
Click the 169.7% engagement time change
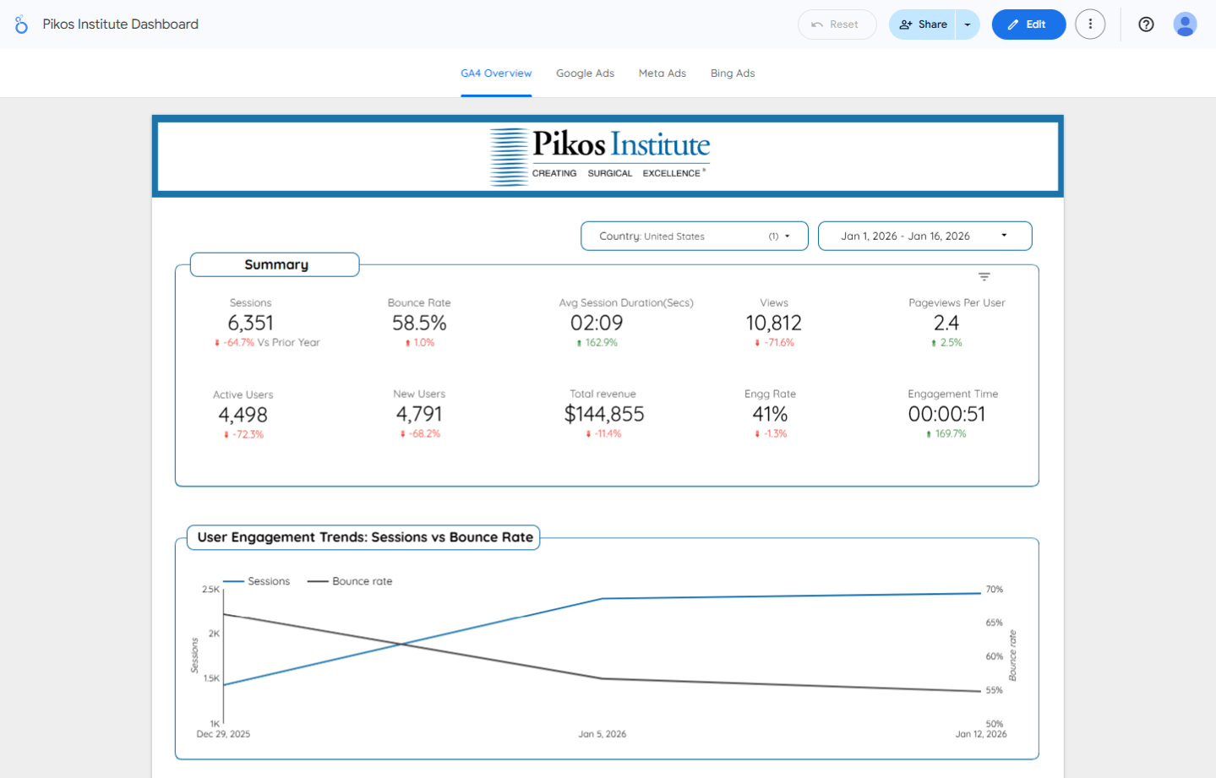946,434
